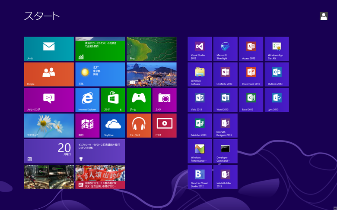The width and height of the screenshot is (337, 210).
Task: Launch Visio 2013
Action: coord(200,100)
